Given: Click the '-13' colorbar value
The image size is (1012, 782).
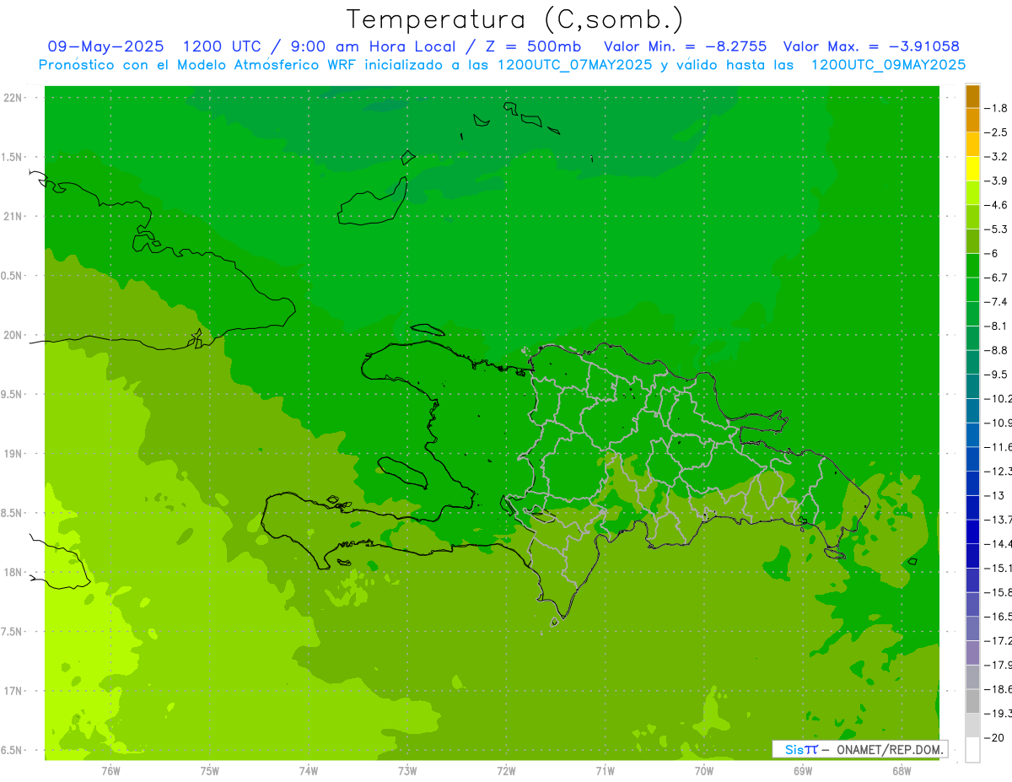Looking at the screenshot, I should click(994, 495).
